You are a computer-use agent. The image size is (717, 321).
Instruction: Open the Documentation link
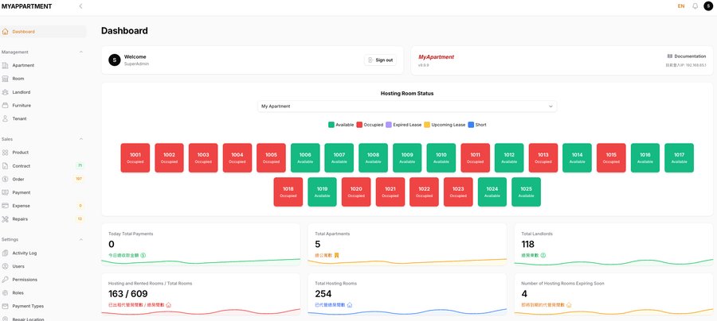click(x=686, y=56)
